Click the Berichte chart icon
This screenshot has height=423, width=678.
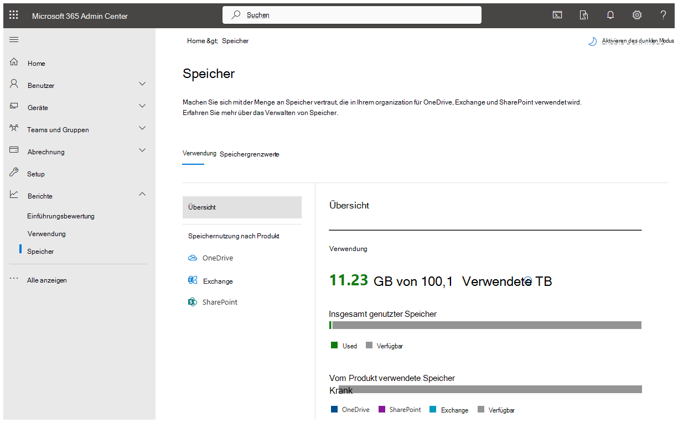coord(14,195)
